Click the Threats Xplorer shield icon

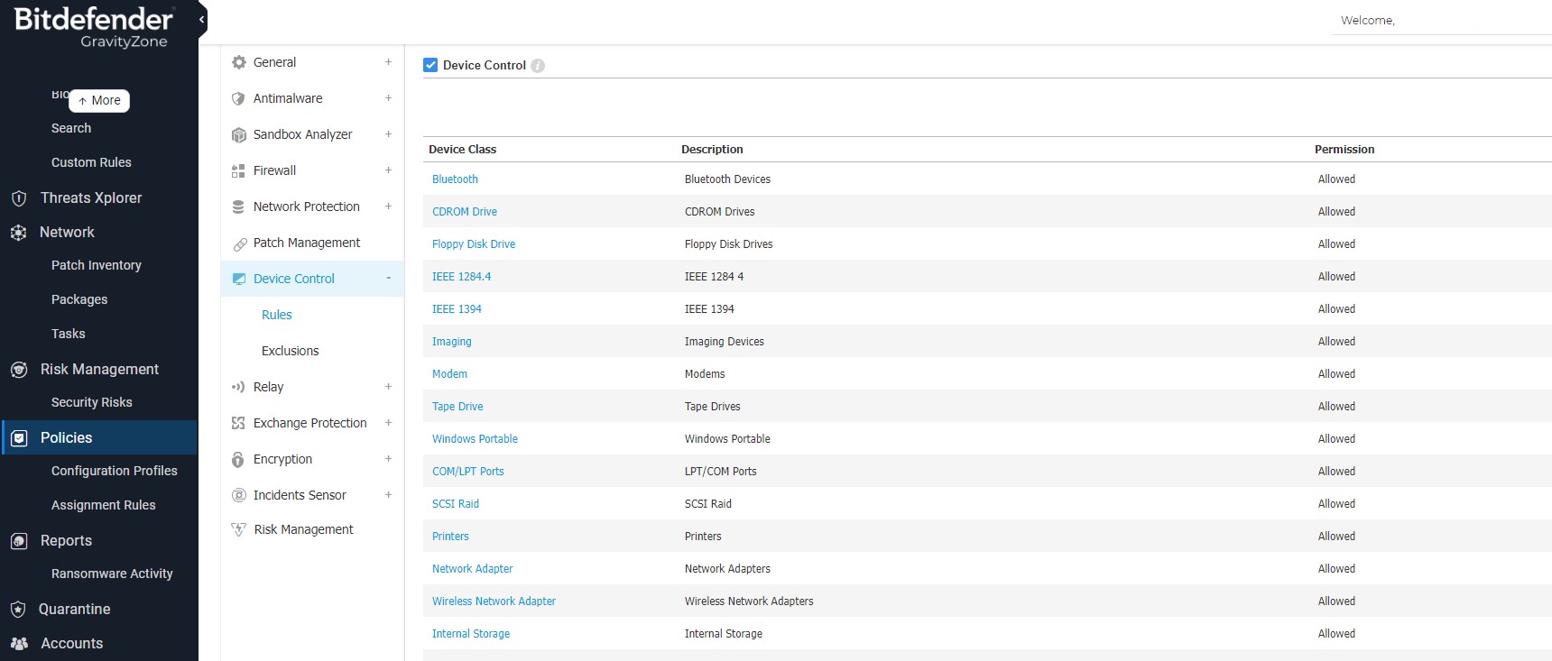coord(19,198)
